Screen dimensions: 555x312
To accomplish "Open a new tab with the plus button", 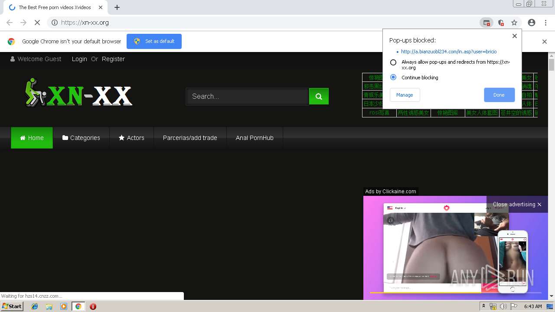I will click(117, 7).
